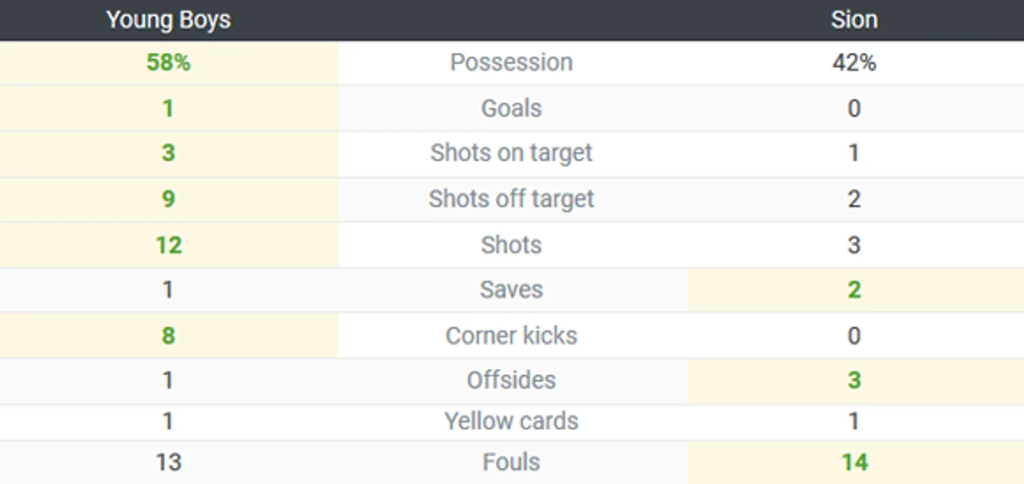Click Young Boys' 12 shots value

(x=168, y=245)
